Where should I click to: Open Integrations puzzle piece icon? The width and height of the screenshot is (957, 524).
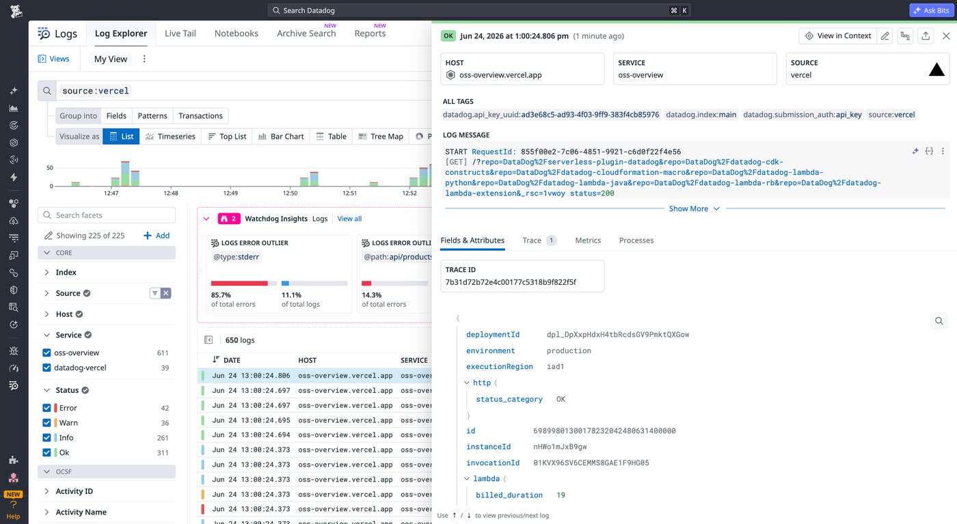click(14, 460)
